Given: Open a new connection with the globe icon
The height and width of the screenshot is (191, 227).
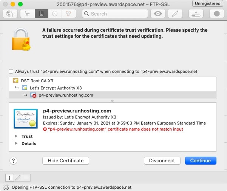Looking at the screenshot, I should (x=10, y=14).
